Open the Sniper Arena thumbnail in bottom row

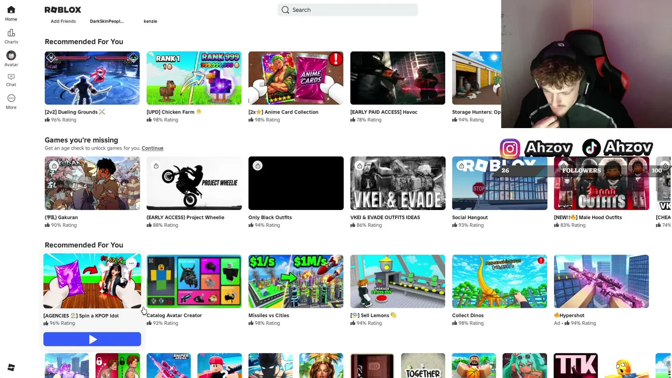[x=169, y=365]
